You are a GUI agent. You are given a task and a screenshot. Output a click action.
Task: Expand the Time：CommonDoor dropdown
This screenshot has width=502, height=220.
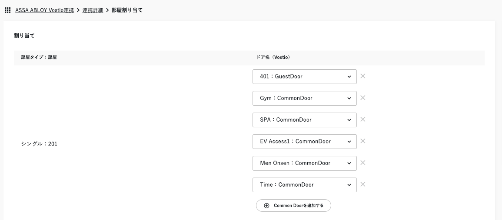point(304,185)
